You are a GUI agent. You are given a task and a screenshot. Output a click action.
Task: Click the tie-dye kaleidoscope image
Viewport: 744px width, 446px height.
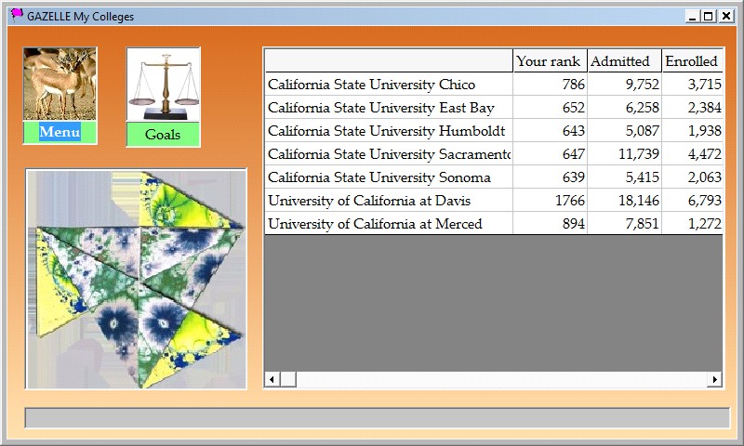pyautogui.click(x=136, y=279)
